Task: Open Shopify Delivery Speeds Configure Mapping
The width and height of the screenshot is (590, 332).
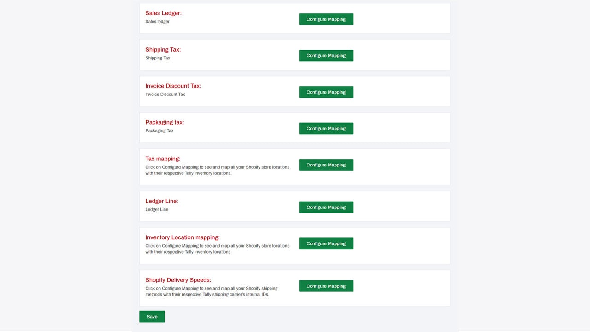Action: 326,286
